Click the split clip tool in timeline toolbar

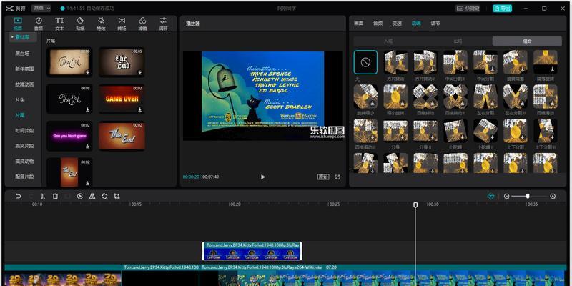43,196
